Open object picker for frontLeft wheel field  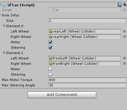pos(124,58)
